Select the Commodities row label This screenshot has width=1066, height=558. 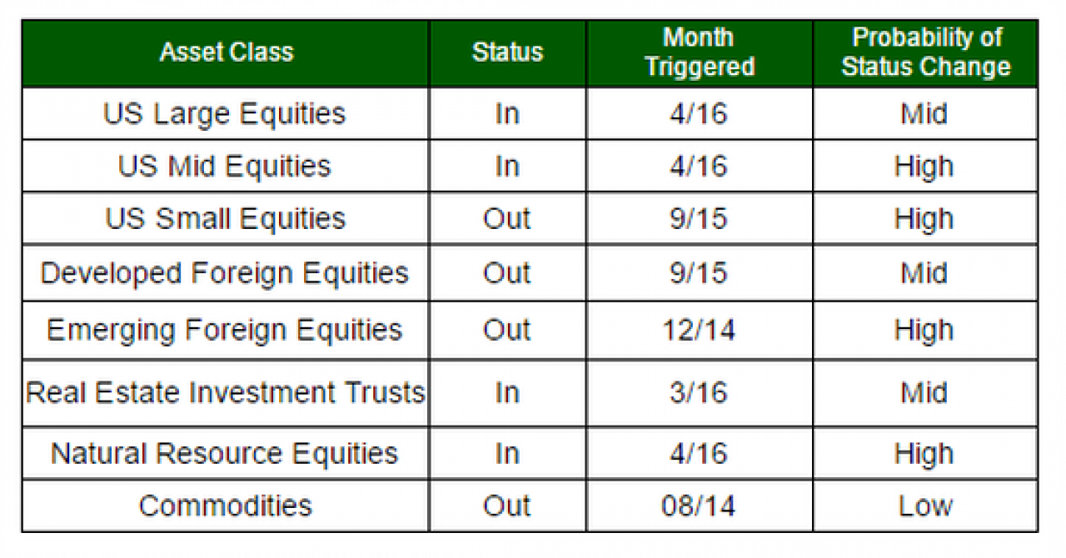click(225, 506)
